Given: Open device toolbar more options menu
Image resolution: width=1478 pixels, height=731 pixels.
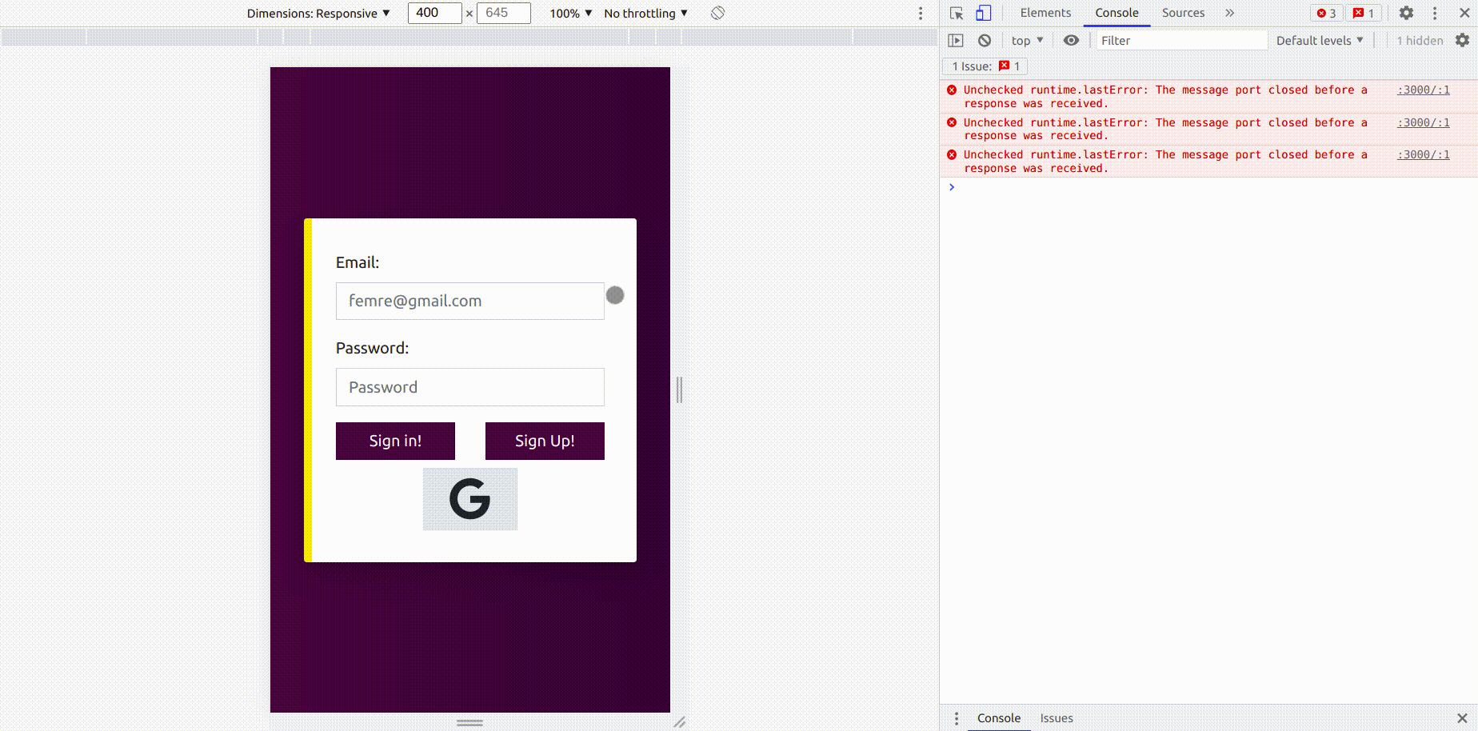Looking at the screenshot, I should pos(921,14).
